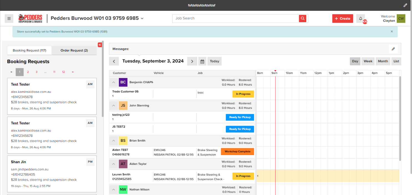Collapse the Brian Smith technician row

114,141
